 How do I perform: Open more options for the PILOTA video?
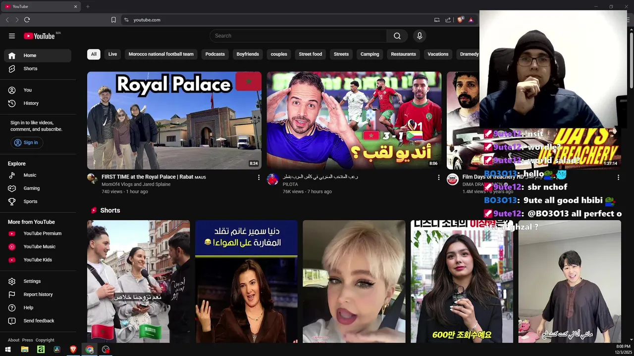point(438,177)
